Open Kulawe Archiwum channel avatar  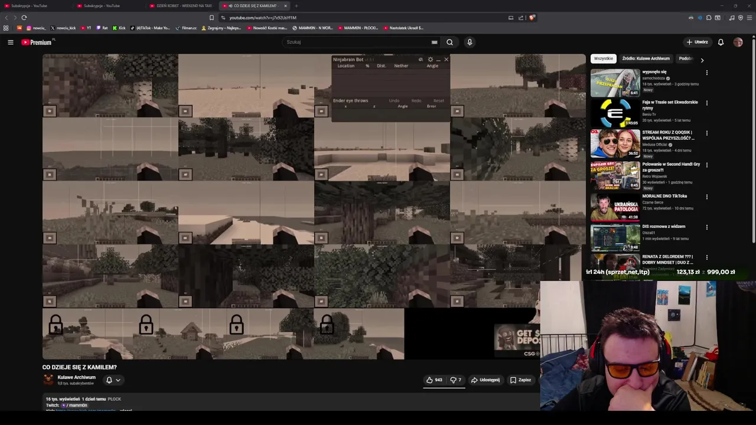[48, 380]
